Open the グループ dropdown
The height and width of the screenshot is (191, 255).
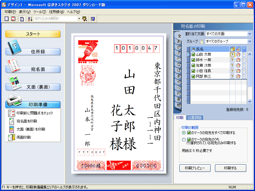point(249,41)
